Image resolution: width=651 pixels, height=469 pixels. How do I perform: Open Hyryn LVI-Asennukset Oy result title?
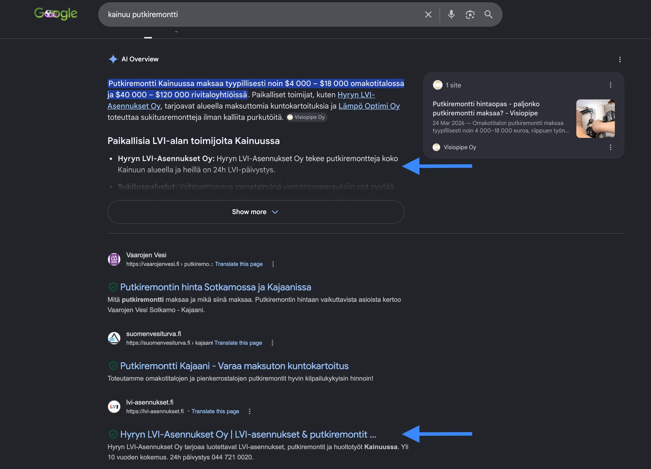(248, 434)
